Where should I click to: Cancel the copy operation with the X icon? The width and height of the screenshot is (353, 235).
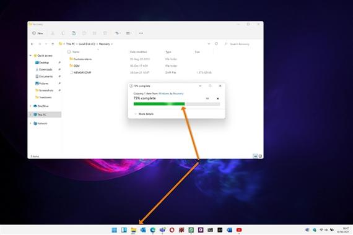218,98
